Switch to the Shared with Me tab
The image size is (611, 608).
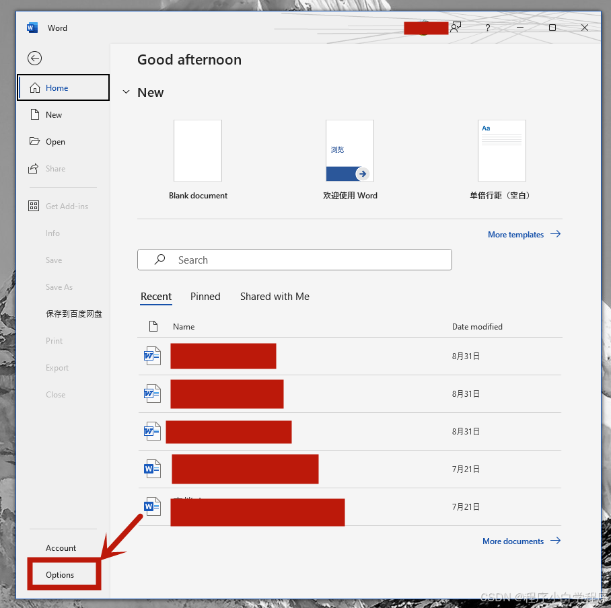pos(275,297)
